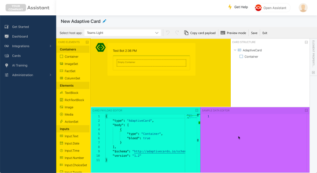Collapse the AdaptiveCard tree node
Viewport: 317px width, 173px height.
(235, 50)
